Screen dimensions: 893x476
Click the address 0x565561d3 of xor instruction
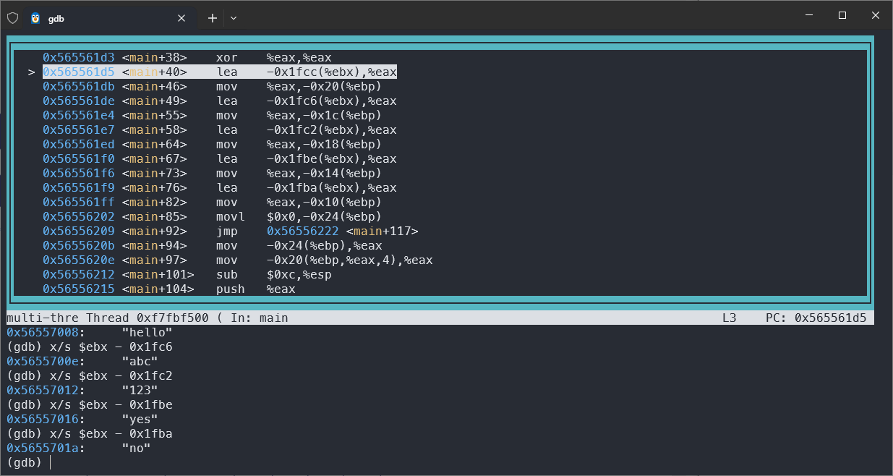pyautogui.click(x=78, y=58)
